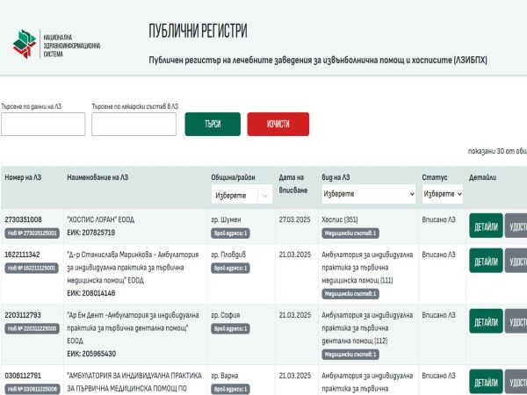Click 'Медицински състав: 1' badge under Хоспис (351)
Image resolution: width=527 pixels, height=395 pixels.
point(350,233)
